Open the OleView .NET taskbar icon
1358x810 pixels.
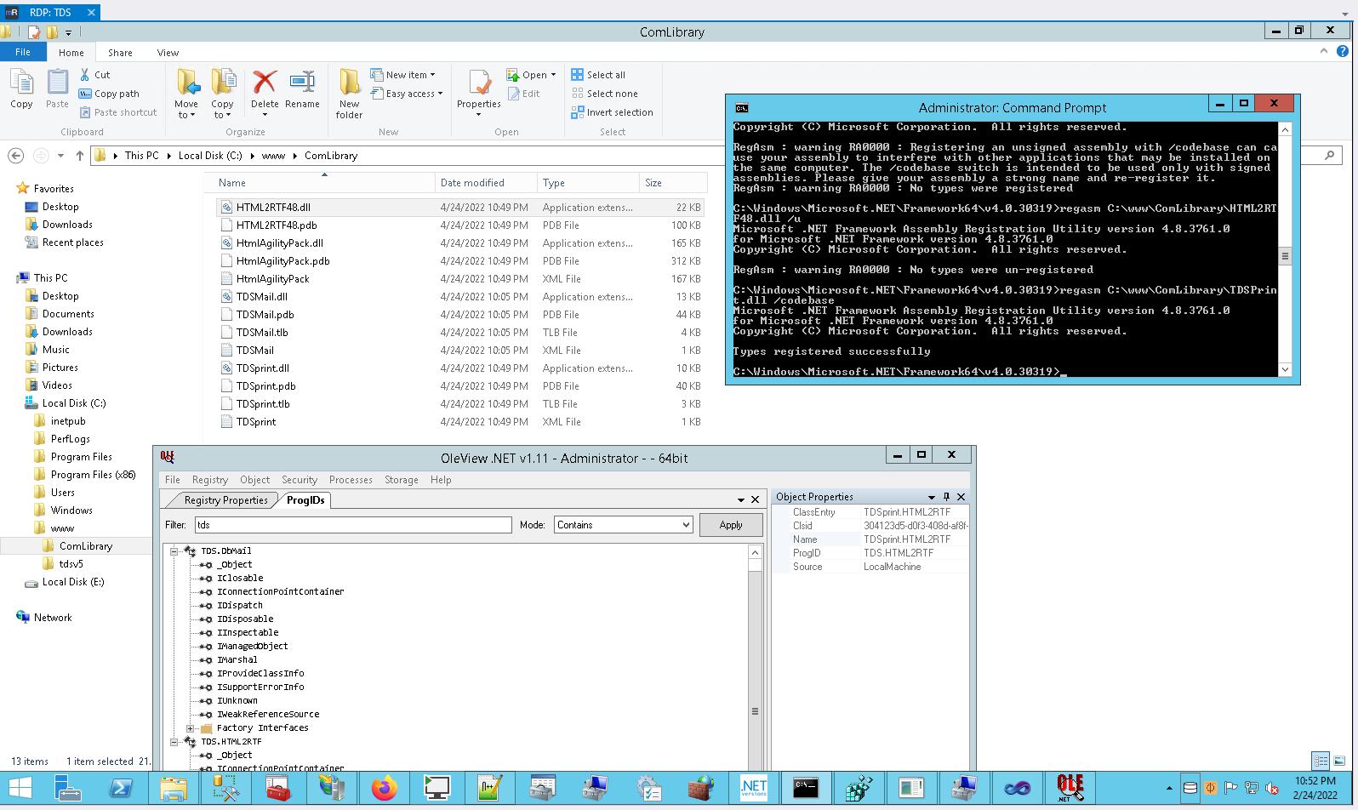coord(1070,789)
